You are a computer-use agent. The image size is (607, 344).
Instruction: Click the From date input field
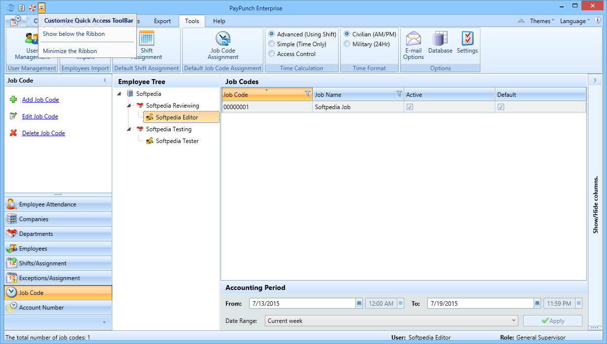[x=302, y=304]
